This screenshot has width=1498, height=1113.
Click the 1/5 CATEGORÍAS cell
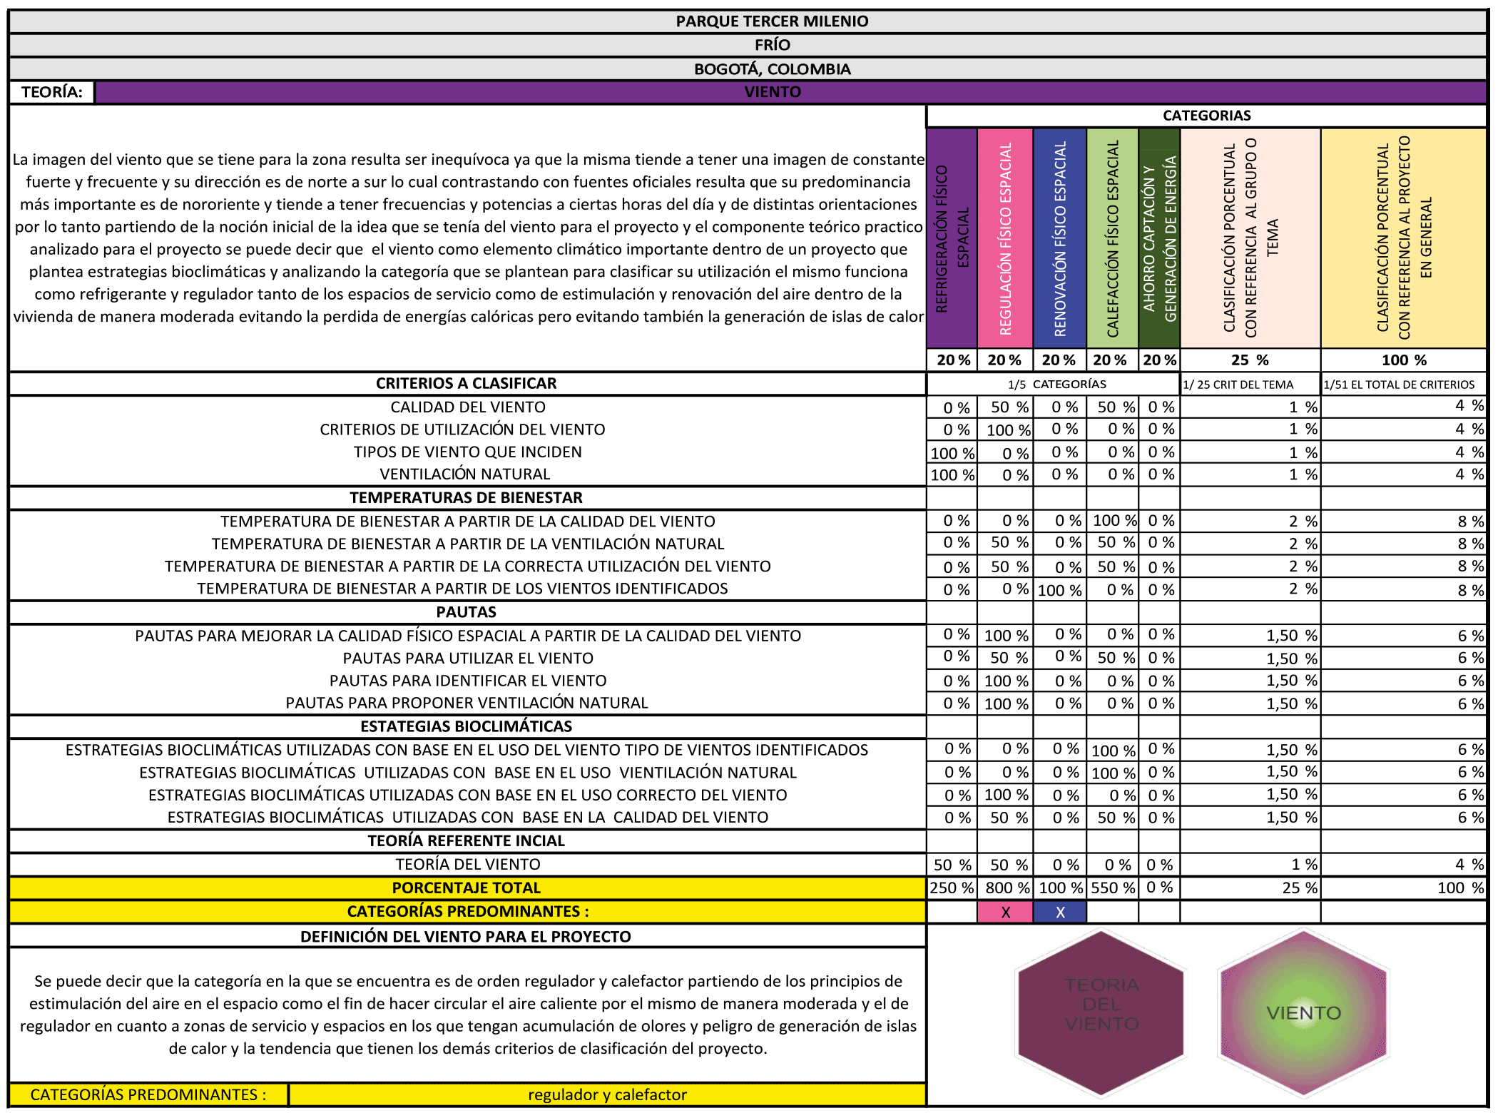click(1054, 385)
